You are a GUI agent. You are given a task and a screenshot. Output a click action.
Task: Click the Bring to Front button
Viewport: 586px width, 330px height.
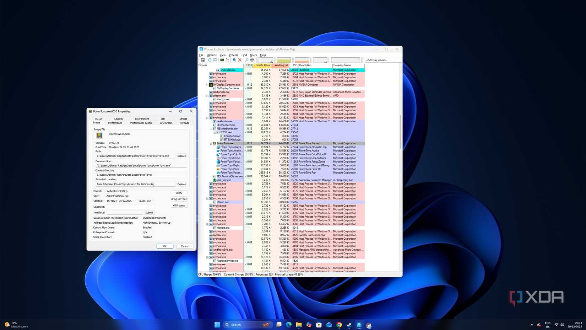tap(179, 199)
